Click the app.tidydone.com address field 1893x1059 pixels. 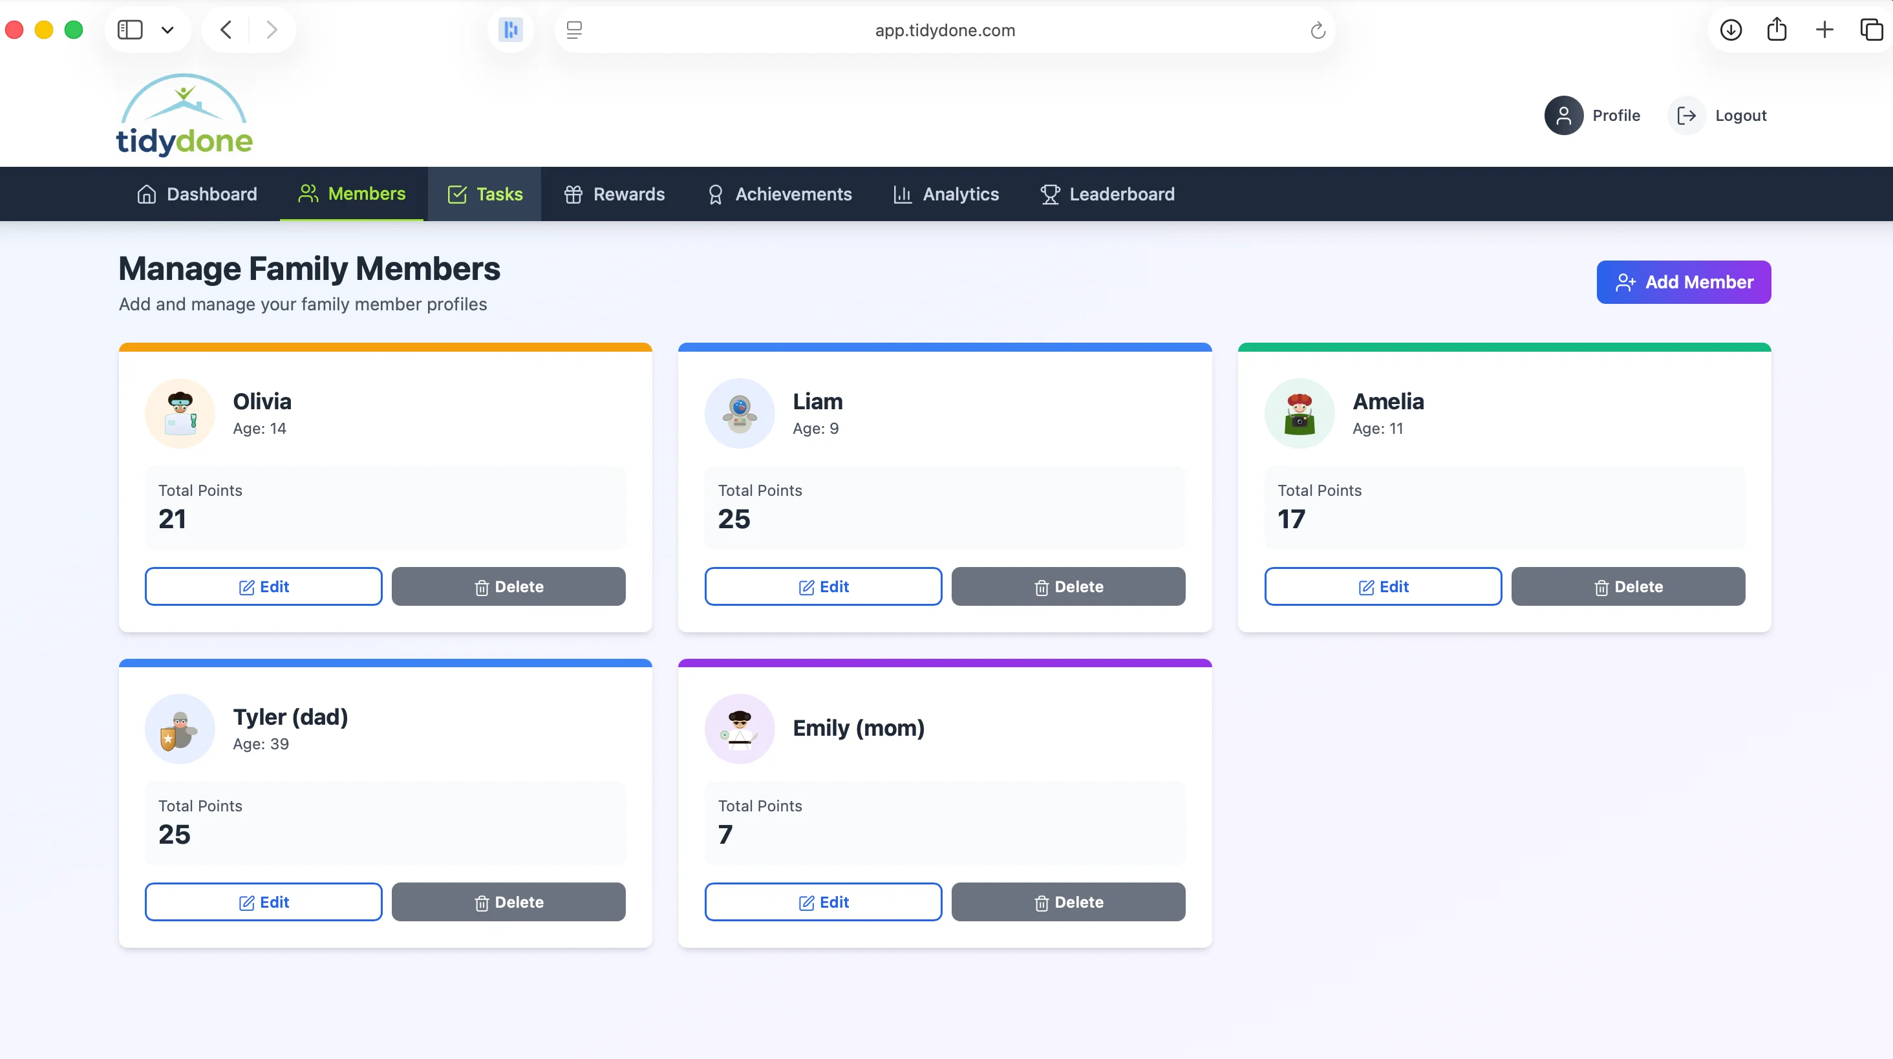945,30
